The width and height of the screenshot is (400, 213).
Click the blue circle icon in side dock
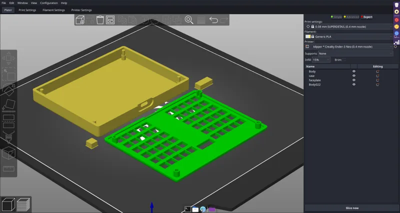[x=396, y=33]
